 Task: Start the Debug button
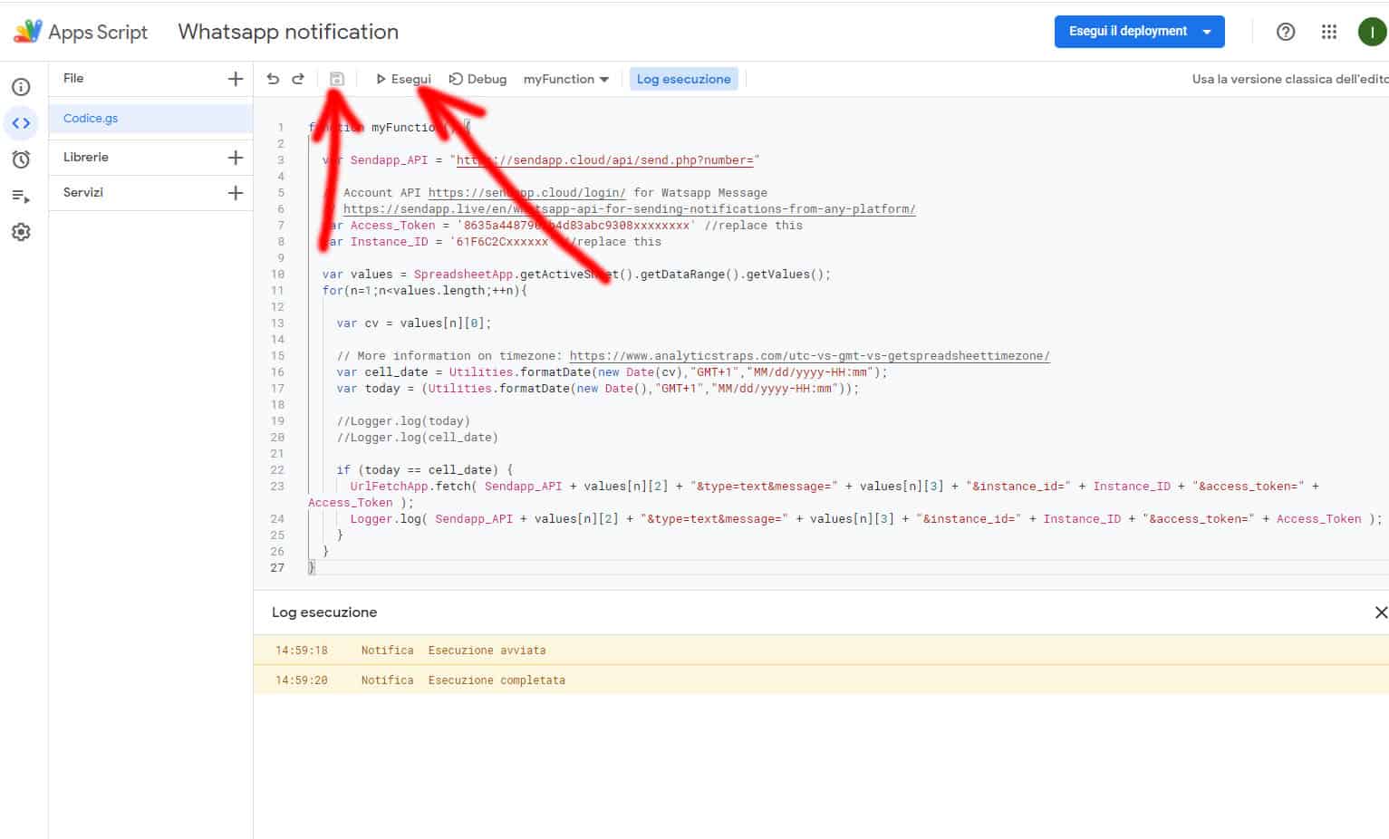(x=478, y=79)
